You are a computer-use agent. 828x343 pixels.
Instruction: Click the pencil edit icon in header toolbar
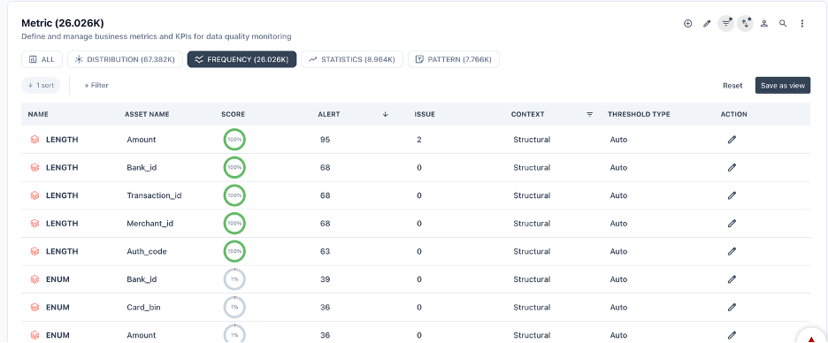point(707,23)
